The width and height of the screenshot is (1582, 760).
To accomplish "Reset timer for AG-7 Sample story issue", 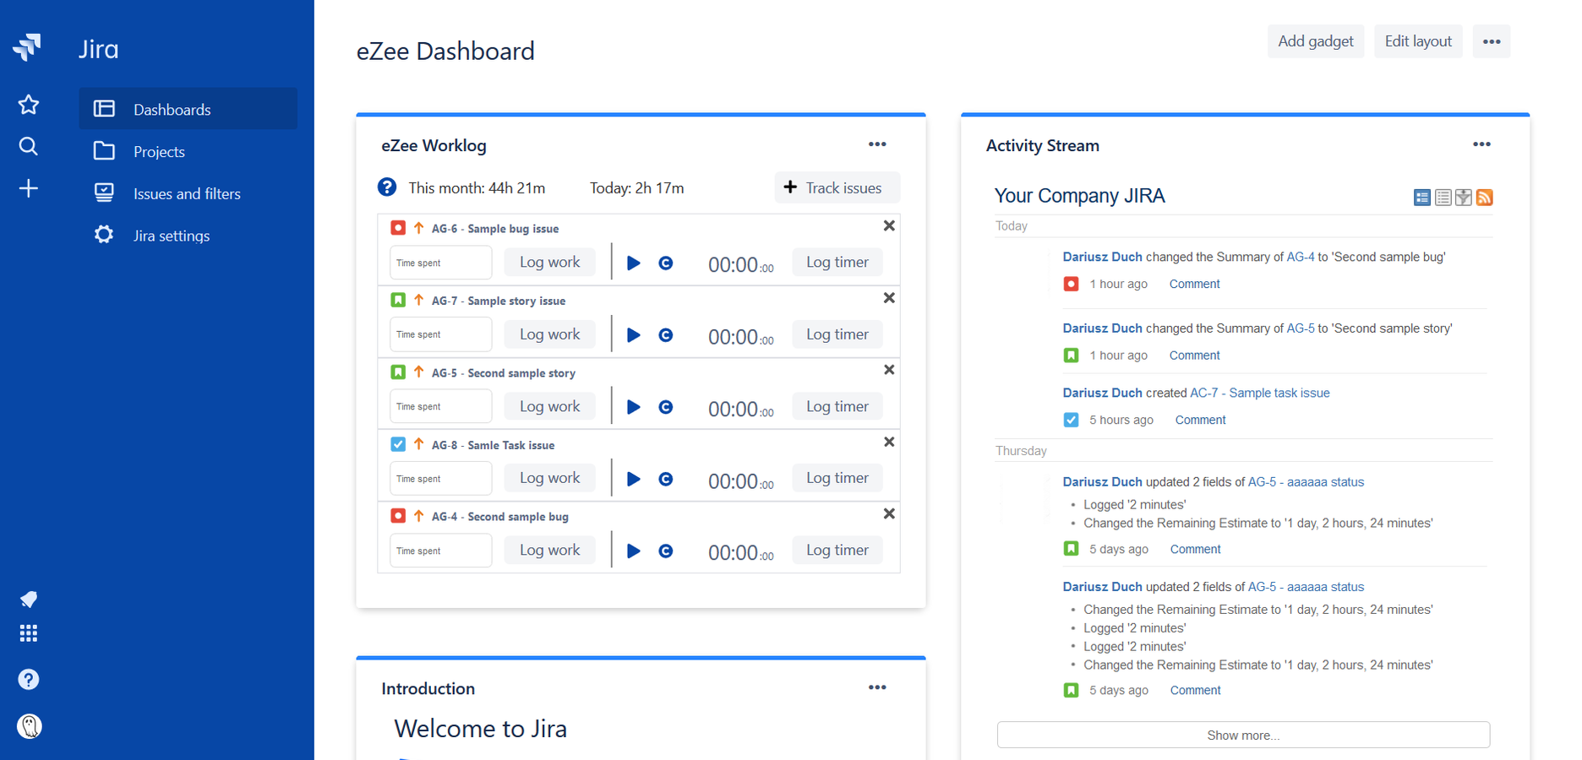I will click(666, 335).
